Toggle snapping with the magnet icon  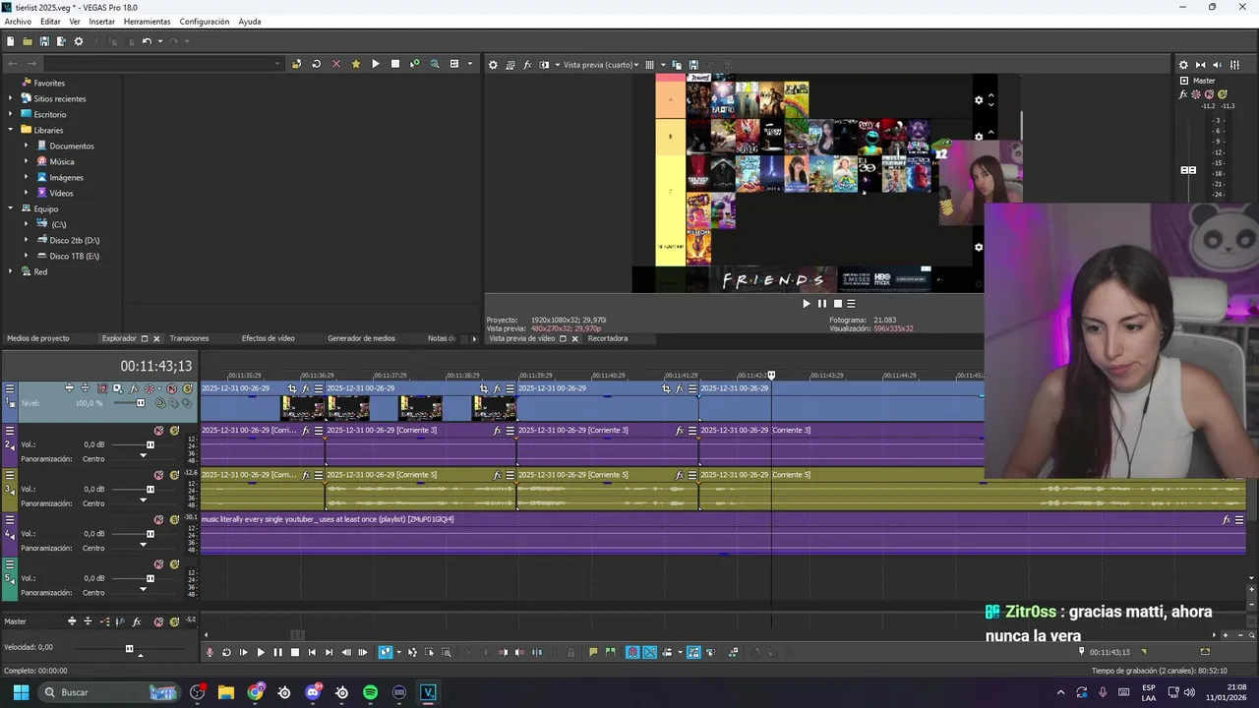click(x=632, y=652)
